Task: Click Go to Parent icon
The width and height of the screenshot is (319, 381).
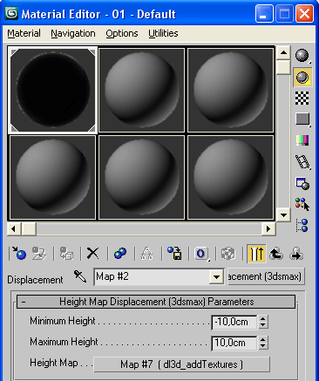Action: click(x=276, y=254)
